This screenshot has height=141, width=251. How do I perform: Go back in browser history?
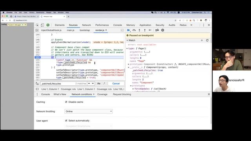tap(3, 20)
